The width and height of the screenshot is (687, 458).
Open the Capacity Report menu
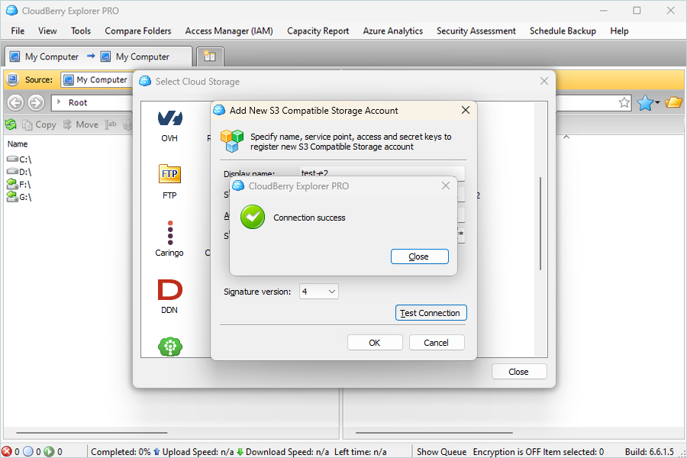[x=318, y=31]
